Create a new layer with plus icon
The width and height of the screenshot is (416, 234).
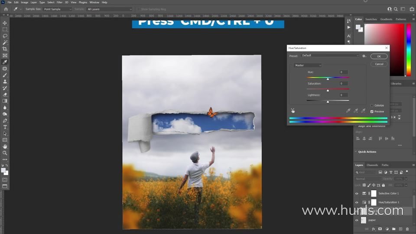point(400,229)
